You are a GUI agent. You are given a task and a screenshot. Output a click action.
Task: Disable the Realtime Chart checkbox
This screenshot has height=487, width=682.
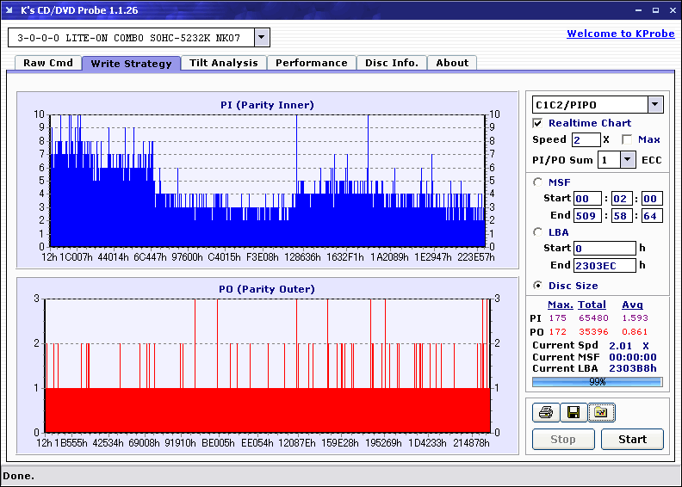538,123
